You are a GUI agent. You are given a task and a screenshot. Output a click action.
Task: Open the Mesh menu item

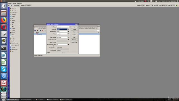coord(13,22)
